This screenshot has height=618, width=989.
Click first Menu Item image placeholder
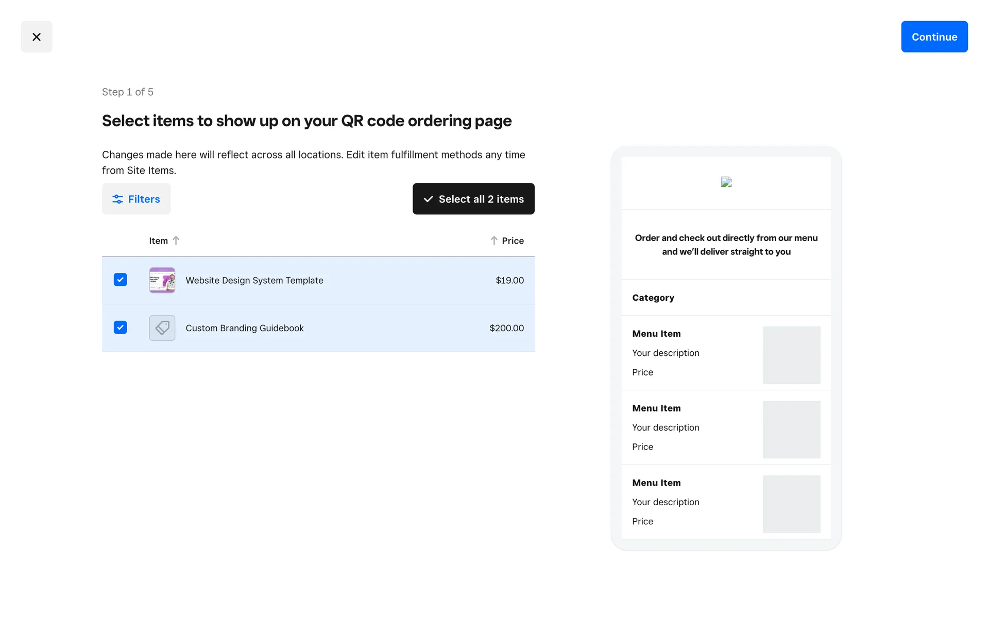[791, 355]
